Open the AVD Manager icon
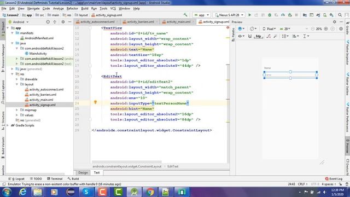 (325, 15)
